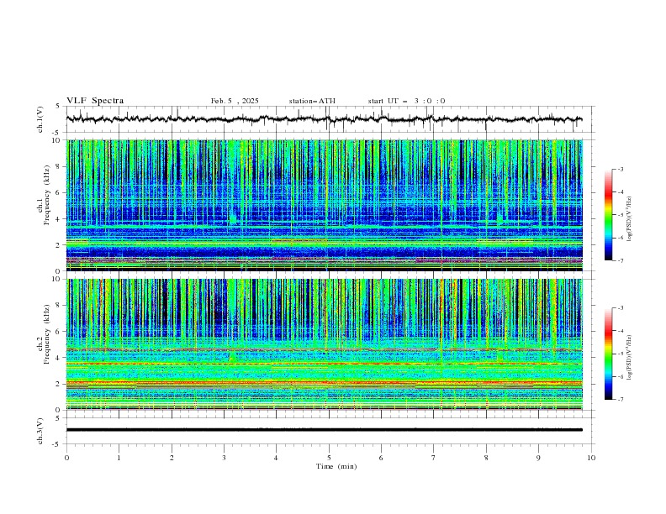Click the "start UT = 3 :0 :0" text
The image size is (666, 514).
[x=406, y=101]
